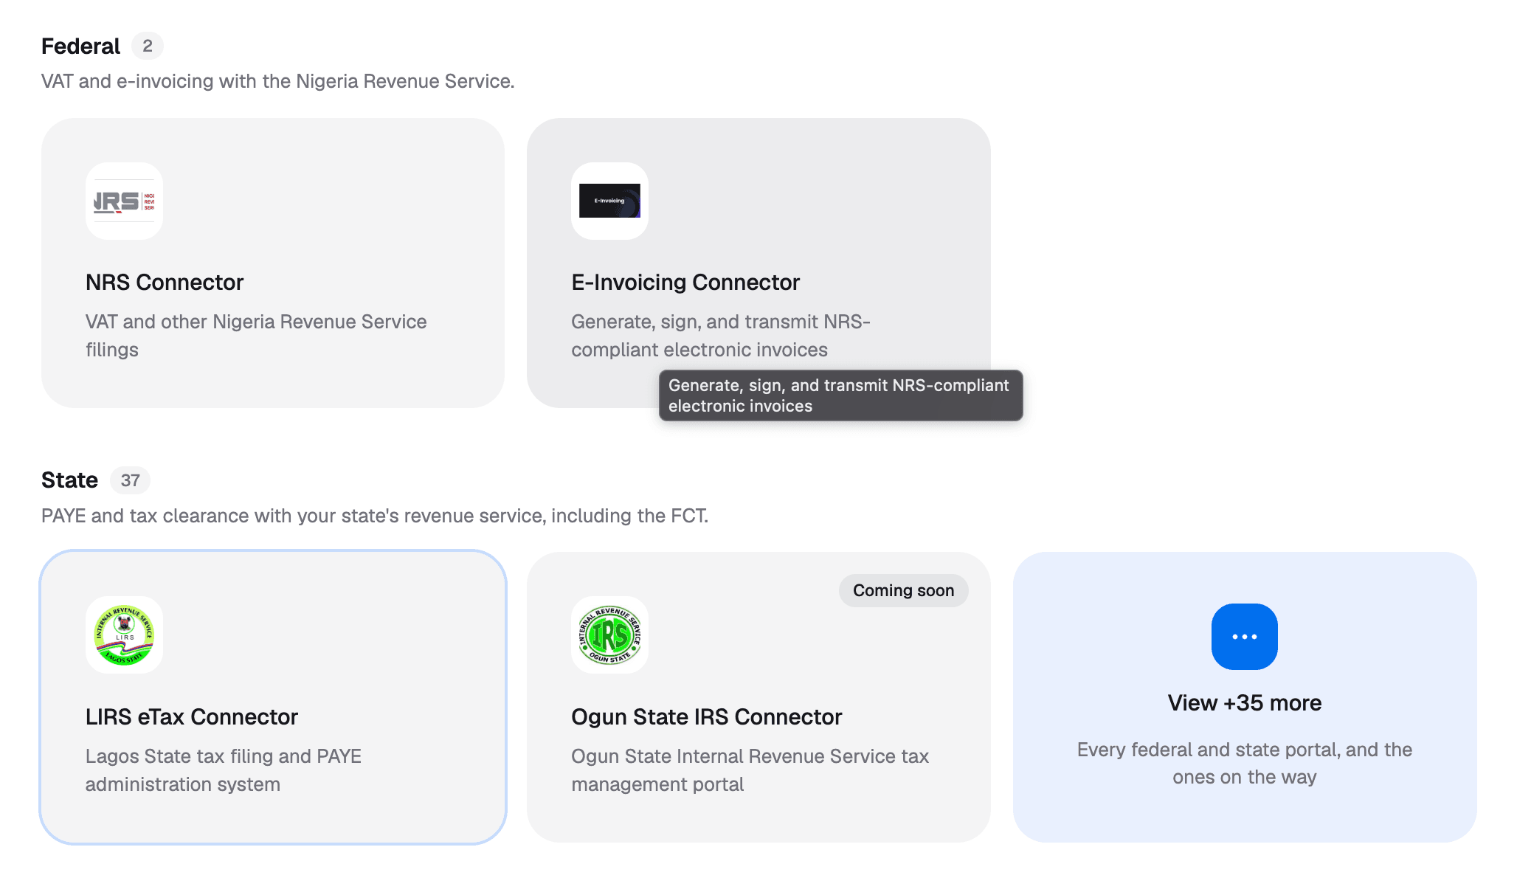Image resolution: width=1517 pixels, height=878 pixels.
Task: Click the LIRS Lagos State logo
Action: click(124, 635)
